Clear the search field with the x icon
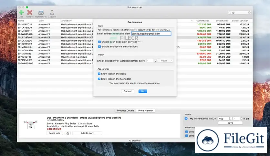The width and height of the screenshot is (270, 156). point(249,13)
